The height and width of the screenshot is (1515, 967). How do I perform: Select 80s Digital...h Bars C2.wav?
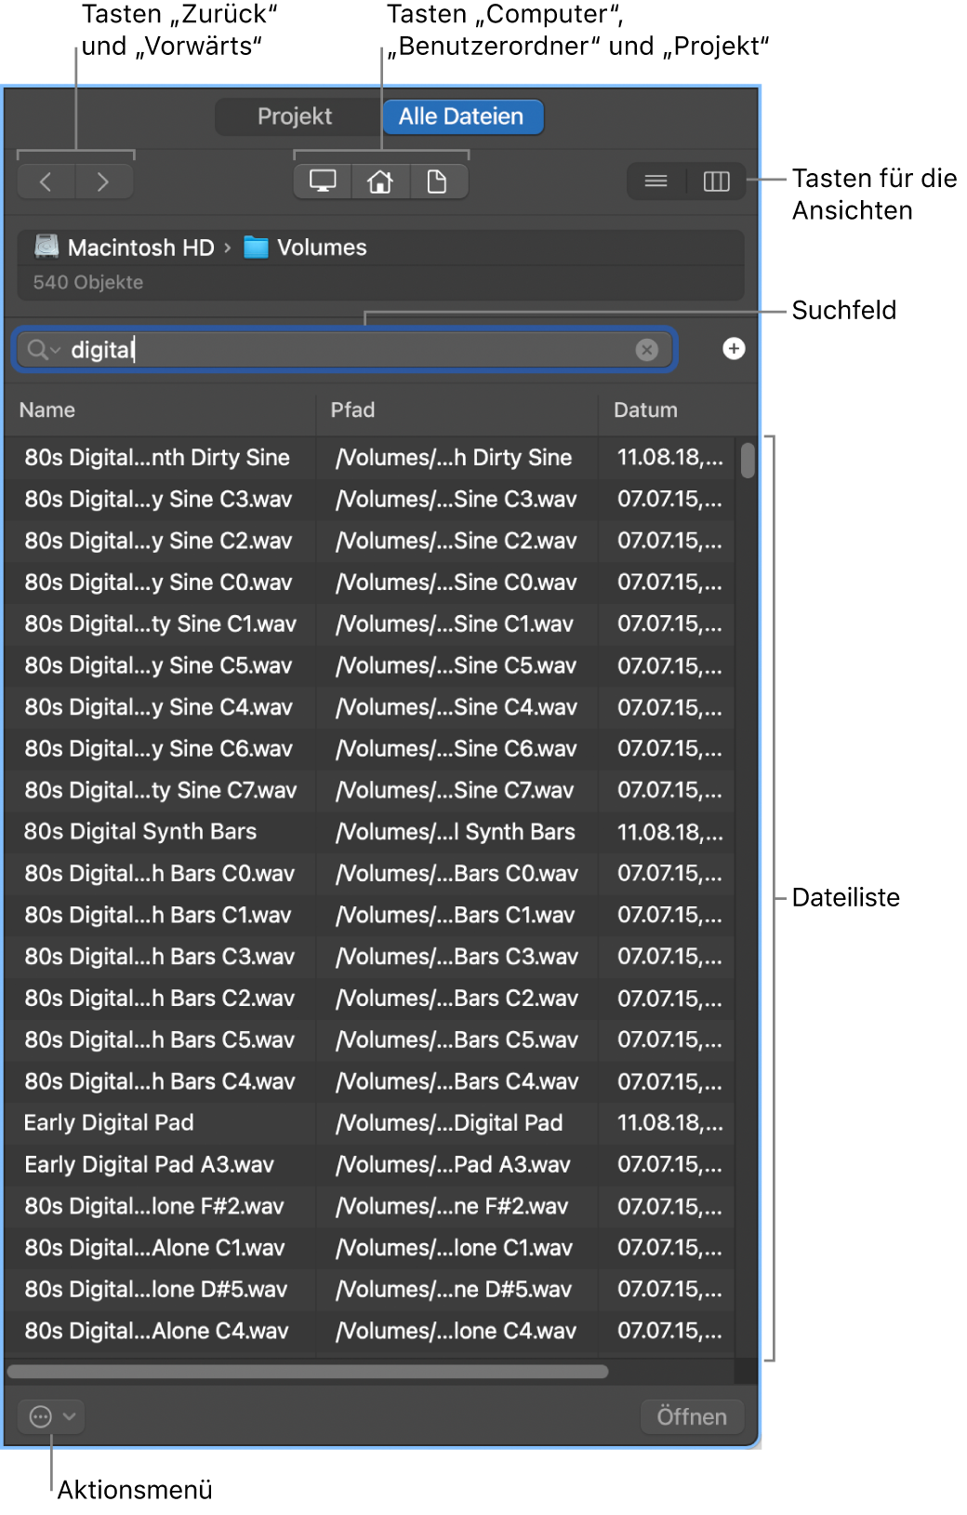[369, 999]
